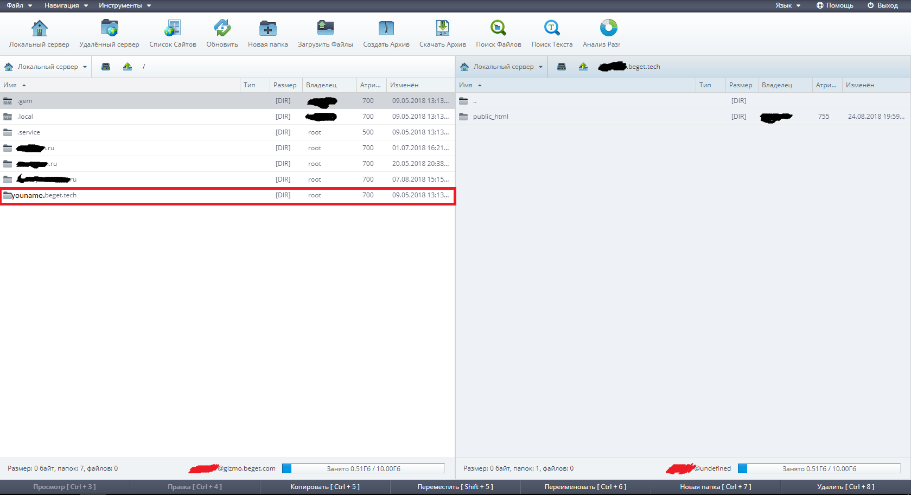
Task: Open Удалённый сервер remote server icon
Action: tap(109, 28)
